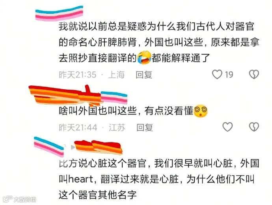Image resolution: width=272 pixels, height=205 pixels.
Task: Select the 昨天21:35 timestamp
Action: click(78, 75)
